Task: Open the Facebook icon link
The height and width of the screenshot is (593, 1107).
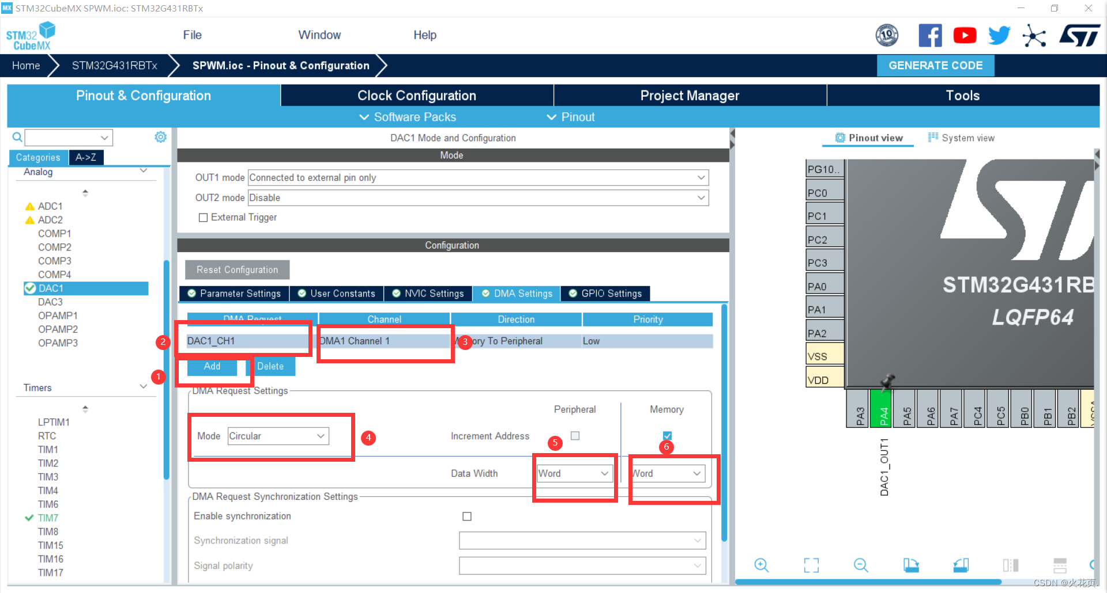Action: 930,36
